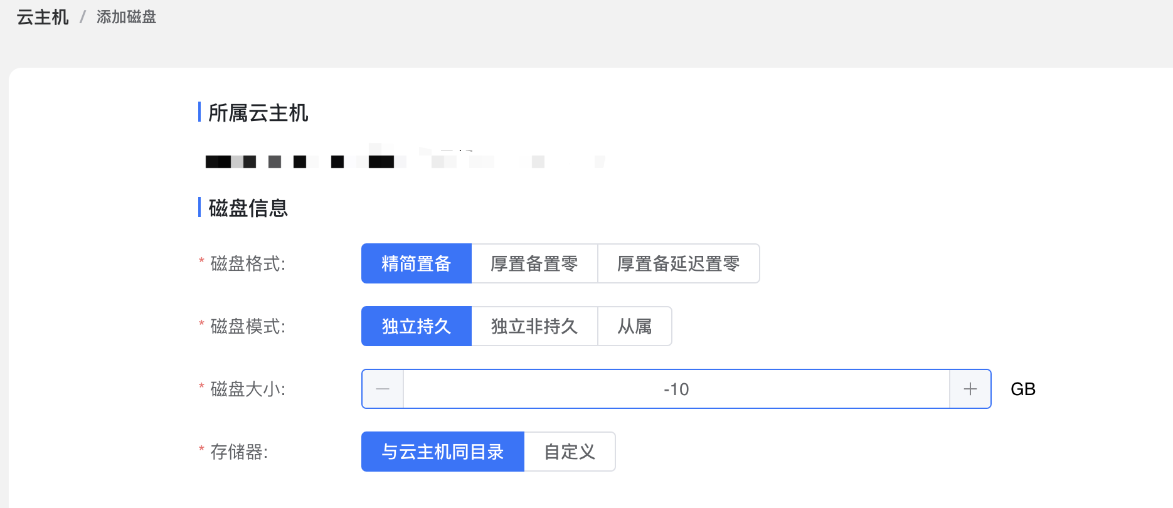
Task: Click the 磁盘信息 section header
Action: (x=248, y=208)
